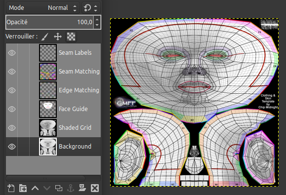Click the Face Guide layer name
Screen dimensions: 286x195
click(73, 109)
